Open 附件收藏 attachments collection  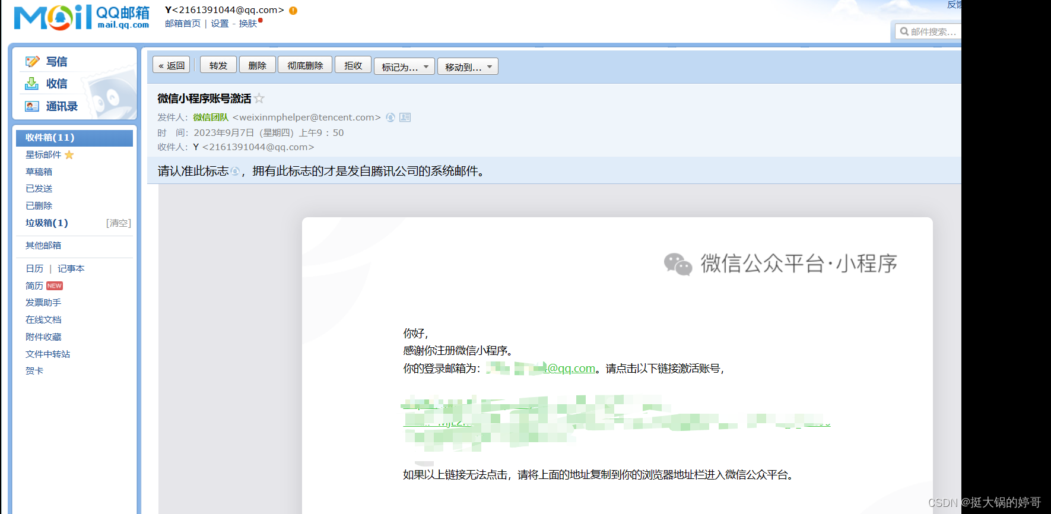pyautogui.click(x=43, y=337)
